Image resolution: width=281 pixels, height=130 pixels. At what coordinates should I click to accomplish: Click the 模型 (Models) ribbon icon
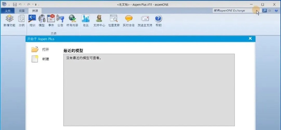point(42,19)
